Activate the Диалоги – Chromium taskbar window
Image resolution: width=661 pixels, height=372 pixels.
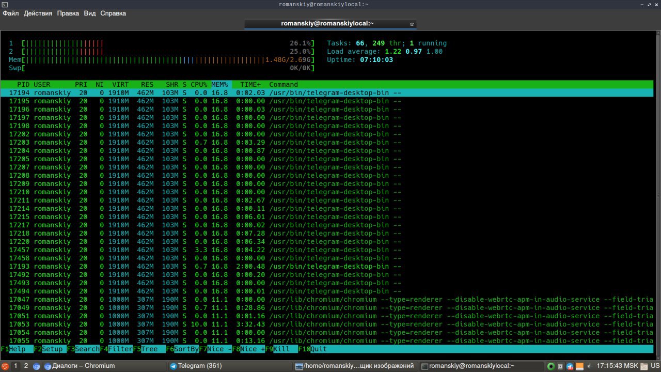[105, 366]
